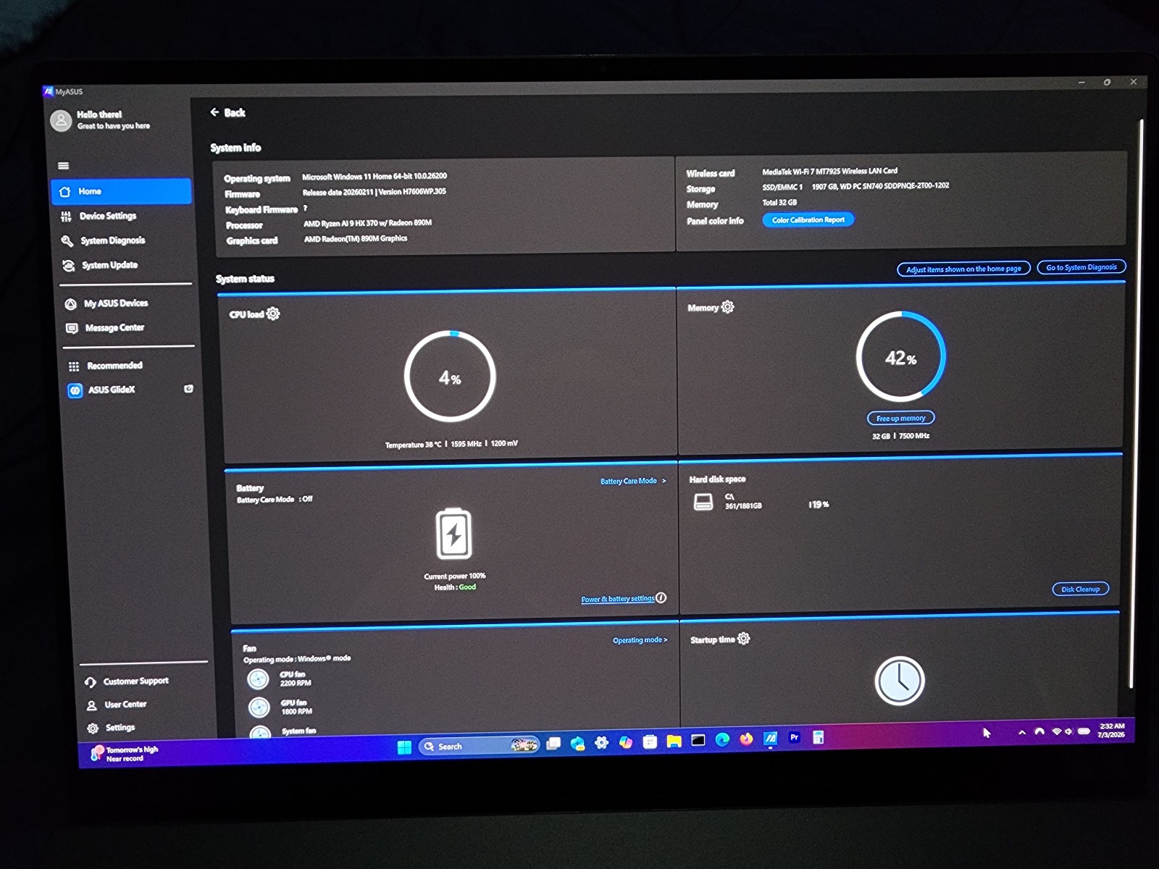Open MyASUS Settings in sidebar
The height and width of the screenshot is (869, 1159).
tap(120, 728)
